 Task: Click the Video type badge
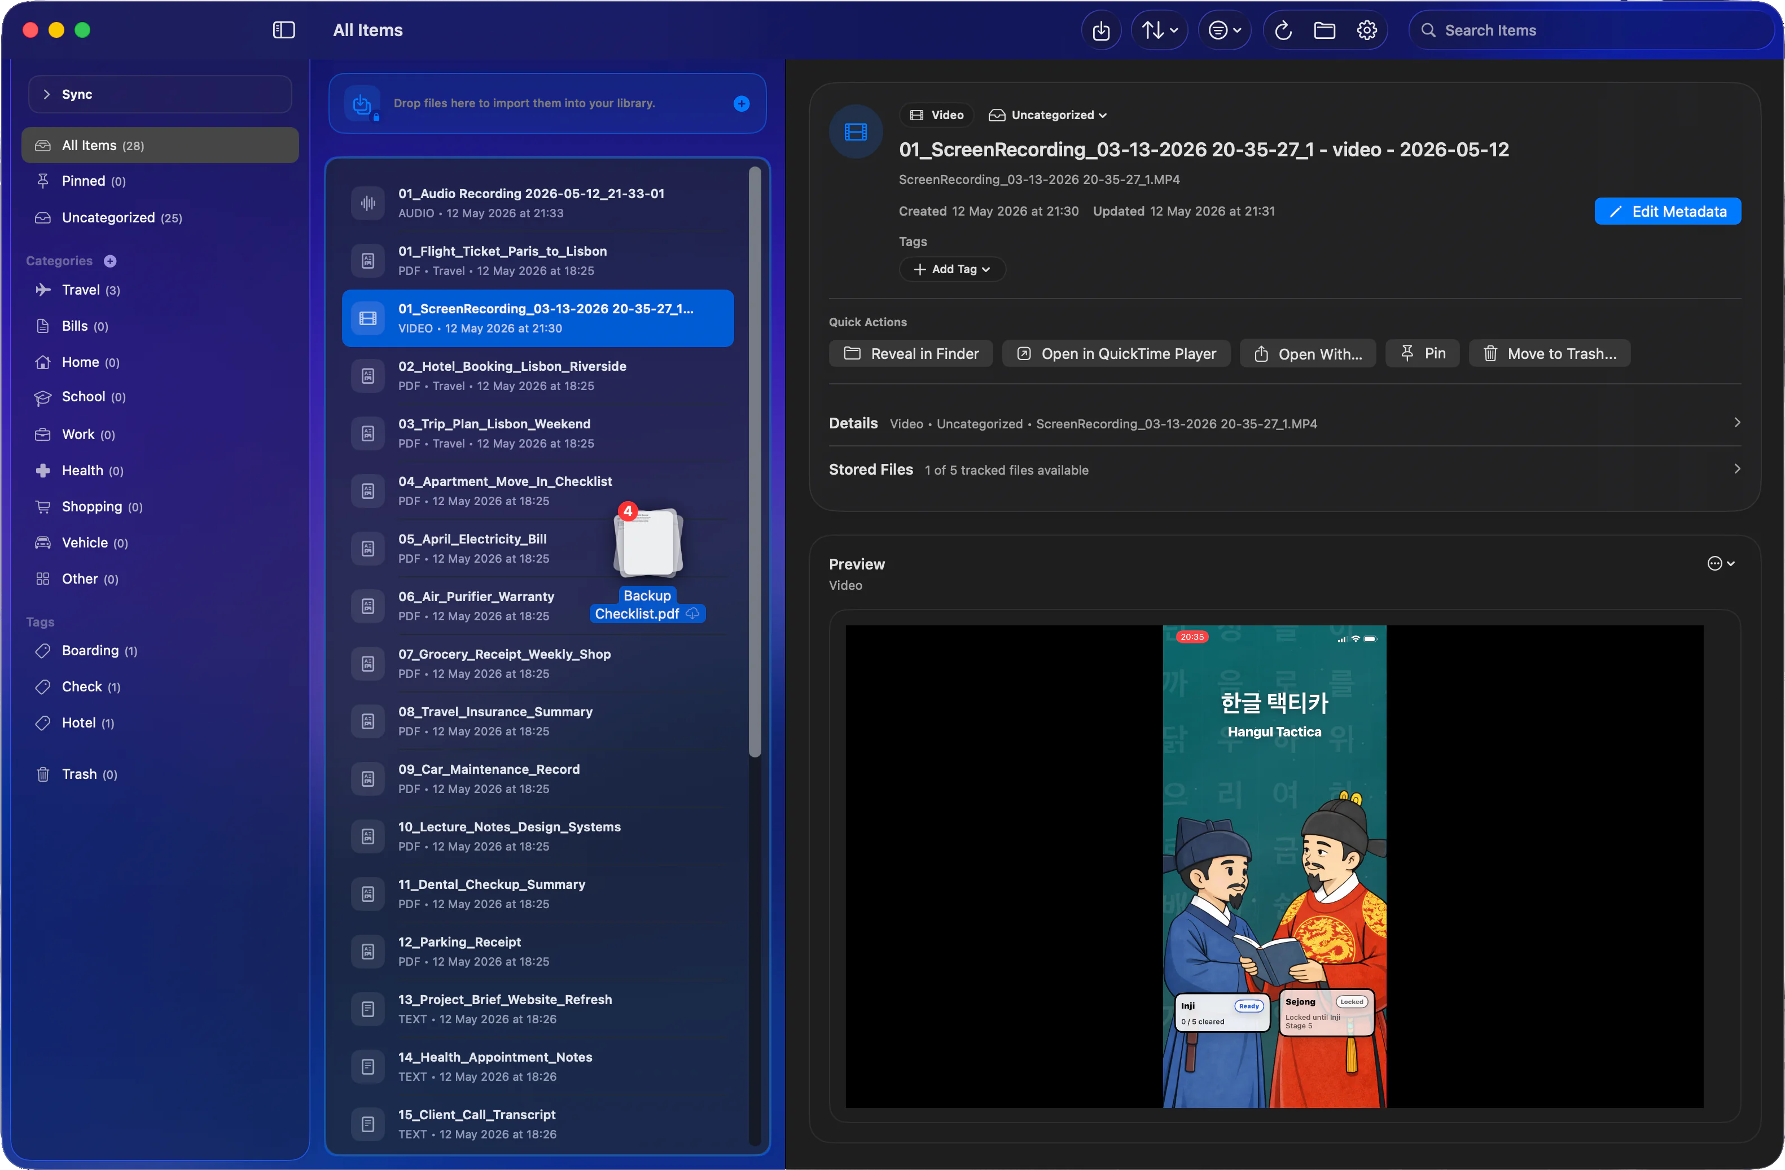[936, 115]
